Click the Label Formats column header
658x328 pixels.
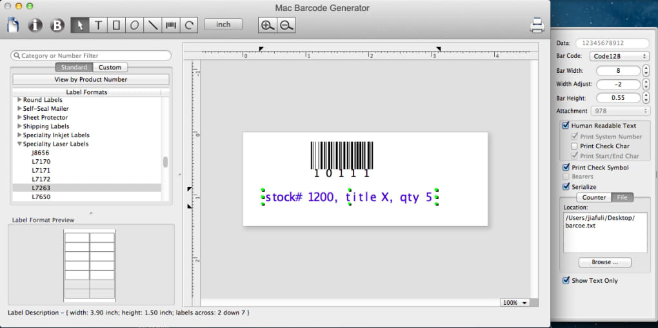point(86,92)
